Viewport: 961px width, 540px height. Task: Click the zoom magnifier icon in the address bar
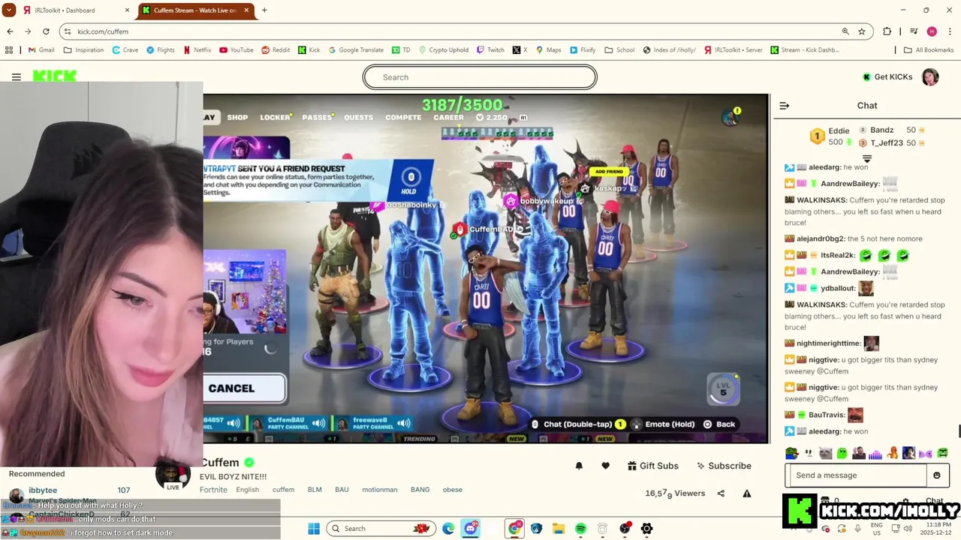[x=845, y=31]
